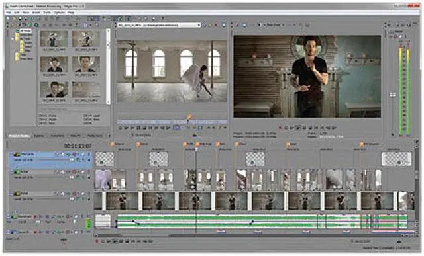Switch to the Transitions tab

[x=58, y=136]
